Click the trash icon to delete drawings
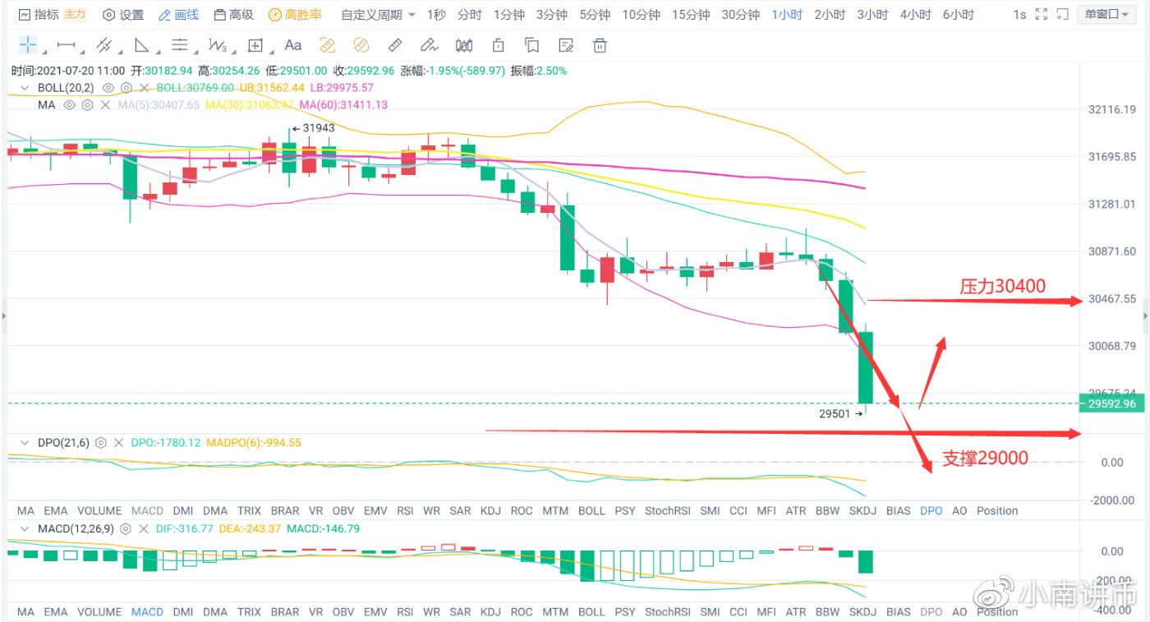The image size is (1150, 622). (x=600, y=45)
